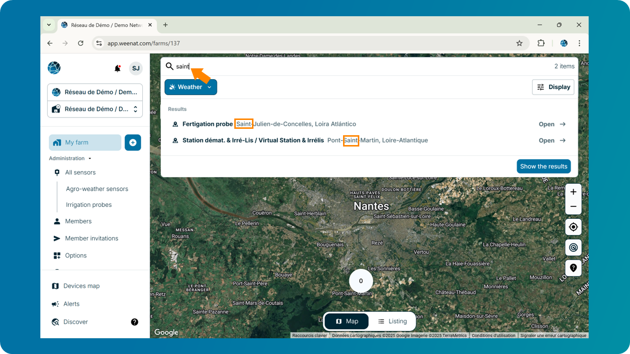Expand the first Réseau de Démo network selector
Image resolution: width=630 pixels, height=354 pixels.
pos(95,92)
